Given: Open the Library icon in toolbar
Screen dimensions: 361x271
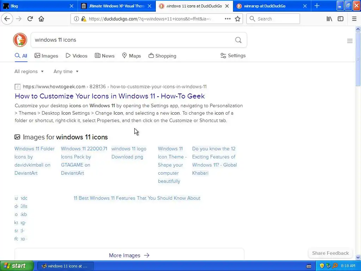Looking at the screenshot, I should (329, 19).
